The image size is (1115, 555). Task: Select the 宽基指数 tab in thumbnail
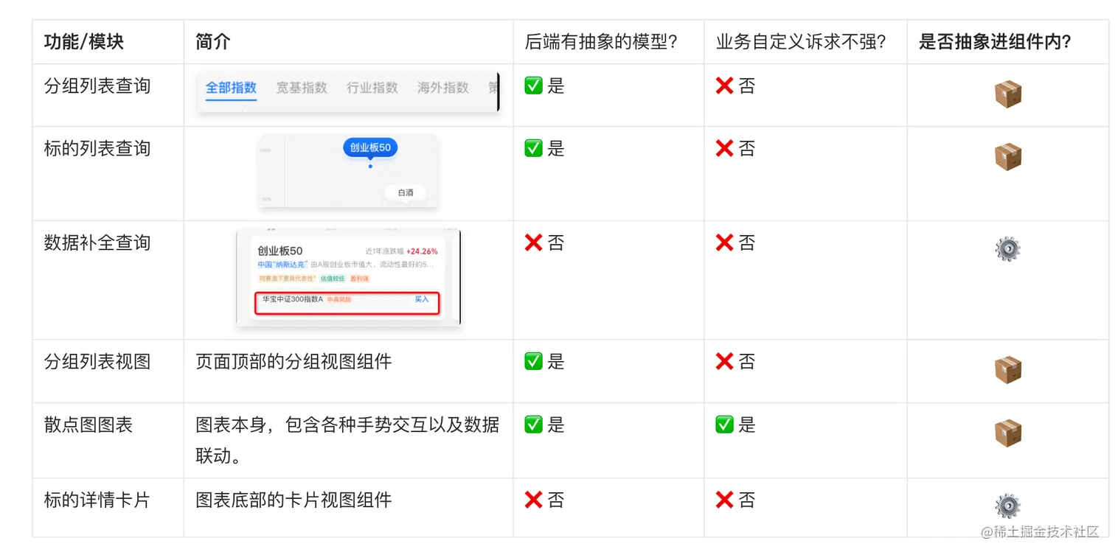[302, 88]
